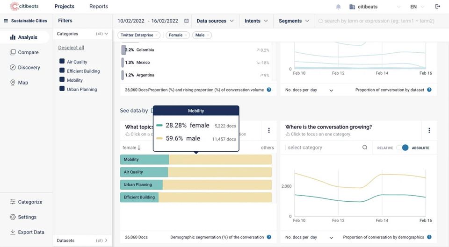Screen dimensions: 449x247
Task: Click the logout icon
Action: point(438,6)
